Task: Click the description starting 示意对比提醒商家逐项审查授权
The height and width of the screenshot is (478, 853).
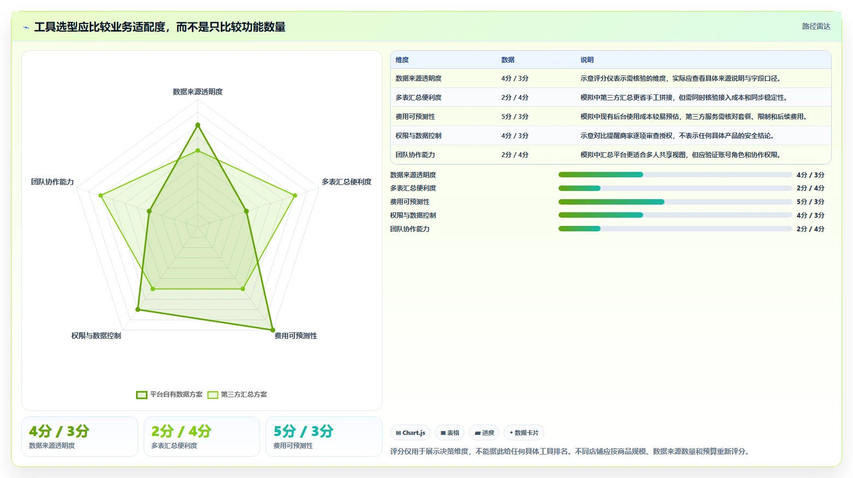Action: point(679,136)
